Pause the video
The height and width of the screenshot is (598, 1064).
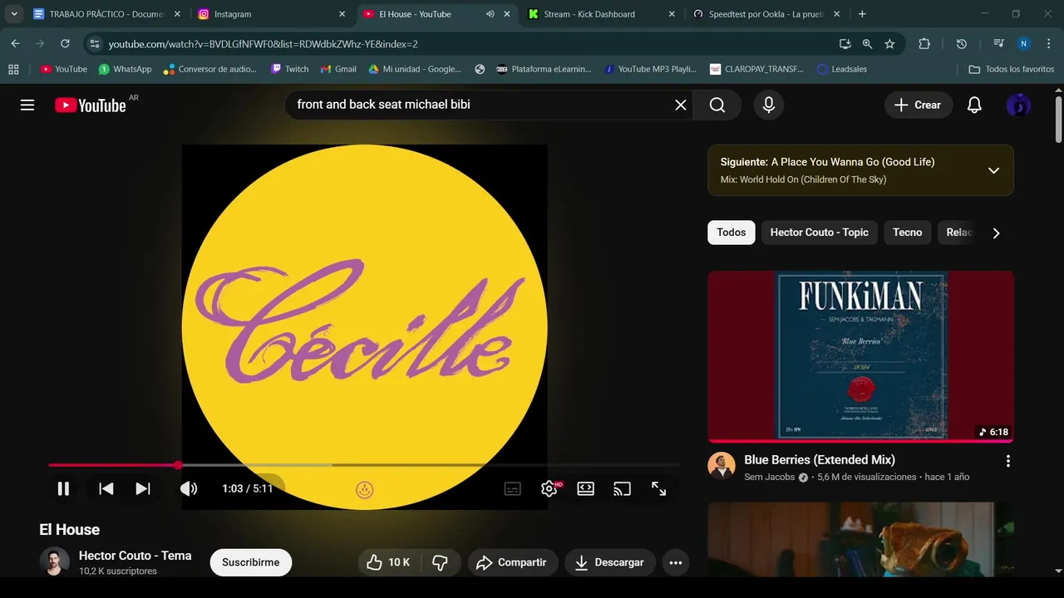click(63, 488)
